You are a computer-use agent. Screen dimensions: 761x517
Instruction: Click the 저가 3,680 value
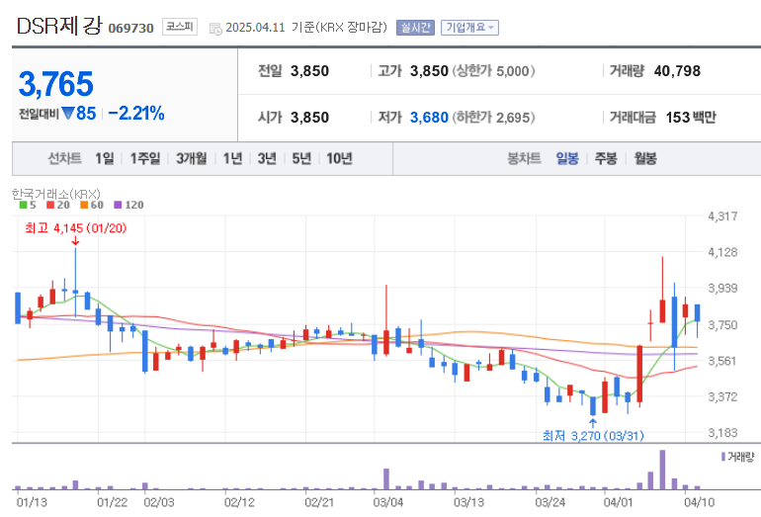point(429,118)
